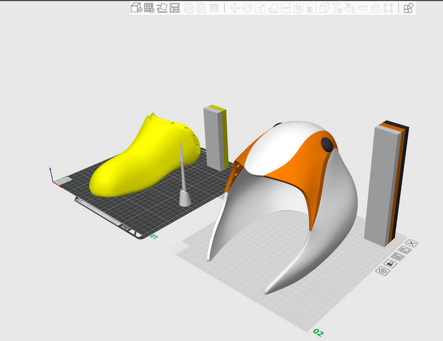Open the Cut tool
443x341 pixels.
pyautogui.click(x=286, y=8)
